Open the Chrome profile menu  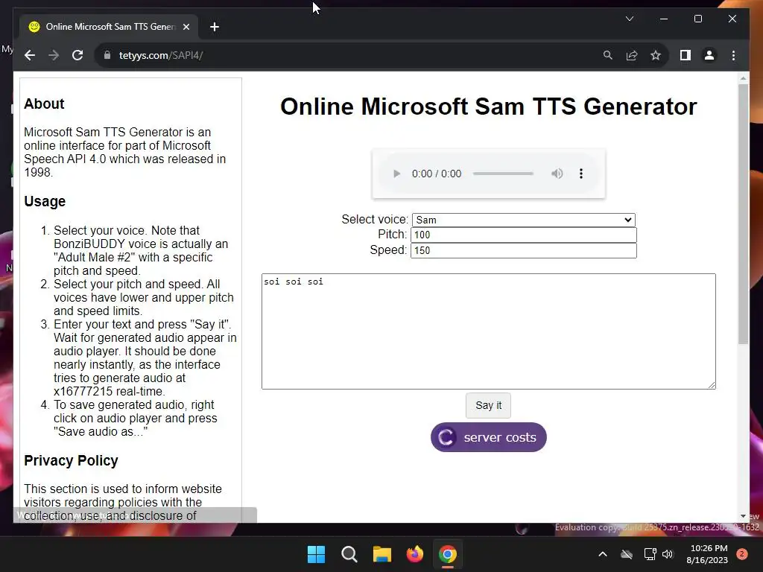point(709,55)
